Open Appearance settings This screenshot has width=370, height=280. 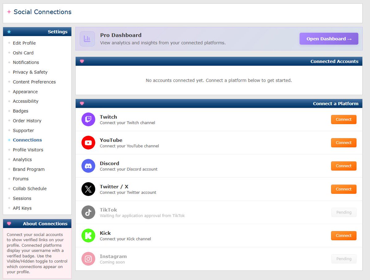tap(25, 92)
